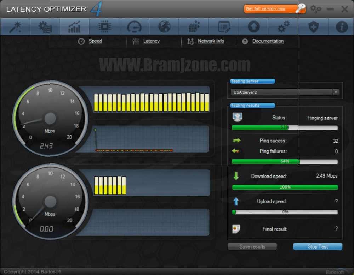The height and width of the screenshot is (275, 354).
Task: Click the download speedometer gauge reading 2.49
Action: [x=50, y=119]
